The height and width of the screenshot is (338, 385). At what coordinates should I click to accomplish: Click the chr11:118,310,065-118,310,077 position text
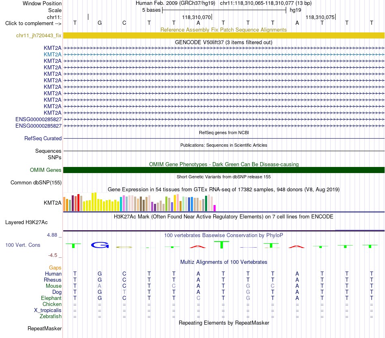coord(266,3)
